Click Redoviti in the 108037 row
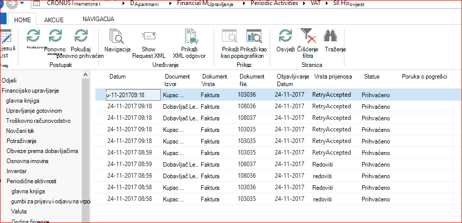 coord(322,164)
